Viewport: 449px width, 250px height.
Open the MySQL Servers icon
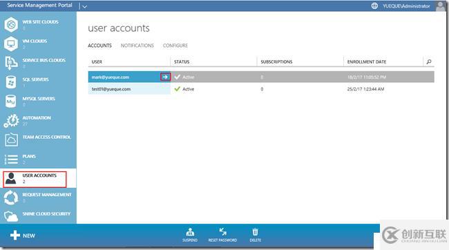coord(11,102)
